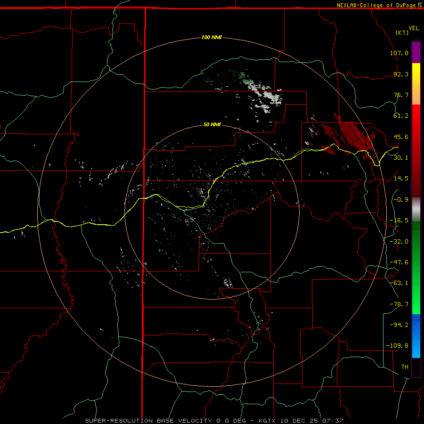Click the -32.0 scale value
424x424 pixels.
tap(399, 242)
